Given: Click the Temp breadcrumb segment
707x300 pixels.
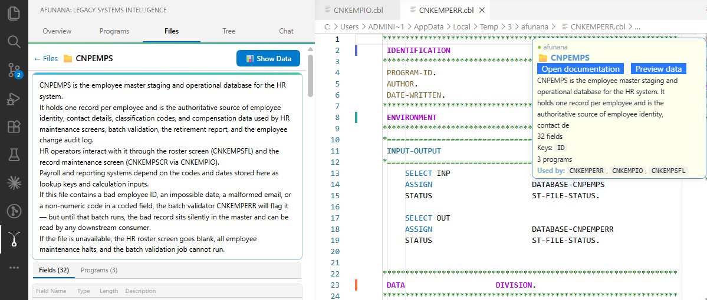Looking at the screenshot, I should [x=489, y=26].
